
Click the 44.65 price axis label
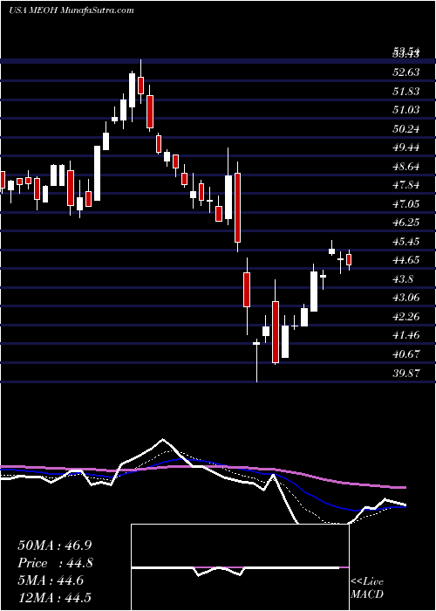click(x=406, y=260)
